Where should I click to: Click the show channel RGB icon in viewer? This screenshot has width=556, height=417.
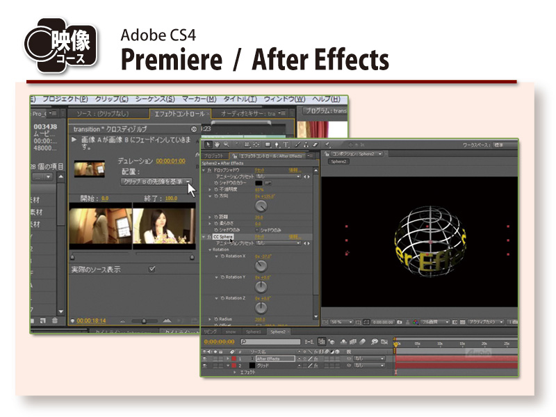416,322
